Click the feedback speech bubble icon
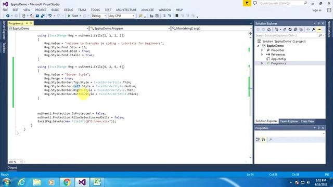 coord(255,3)
